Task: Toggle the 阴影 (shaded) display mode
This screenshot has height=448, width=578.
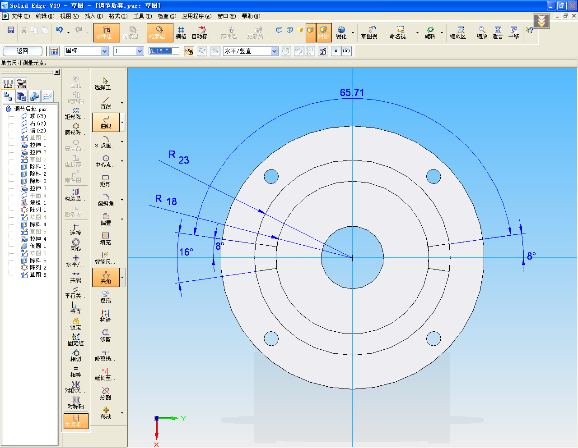Action: click(324, 32)
